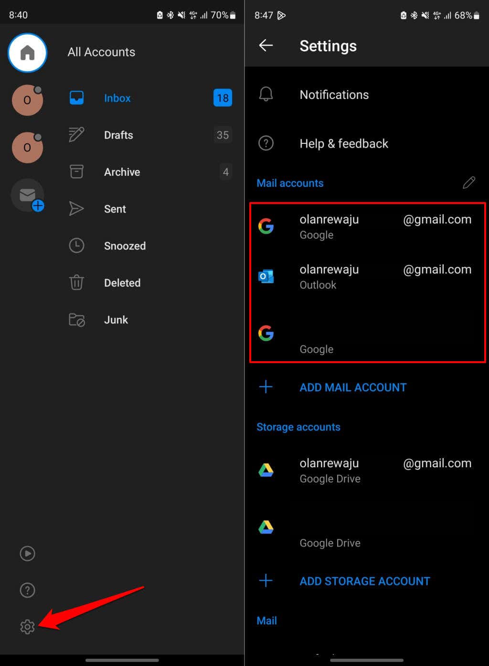Viewport: 489px width, 666px height.
Task: Tap the Notifications bell icon
Action: coord(266,95)
